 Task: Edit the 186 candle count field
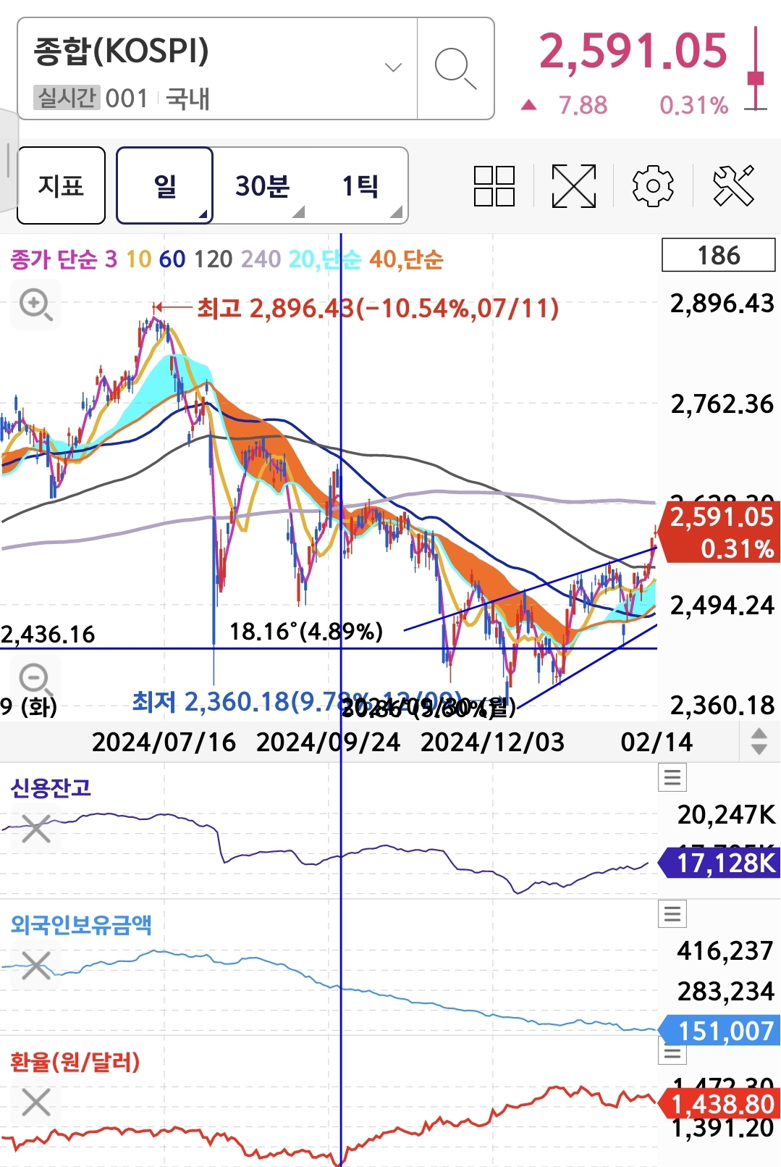coord(719,255)
